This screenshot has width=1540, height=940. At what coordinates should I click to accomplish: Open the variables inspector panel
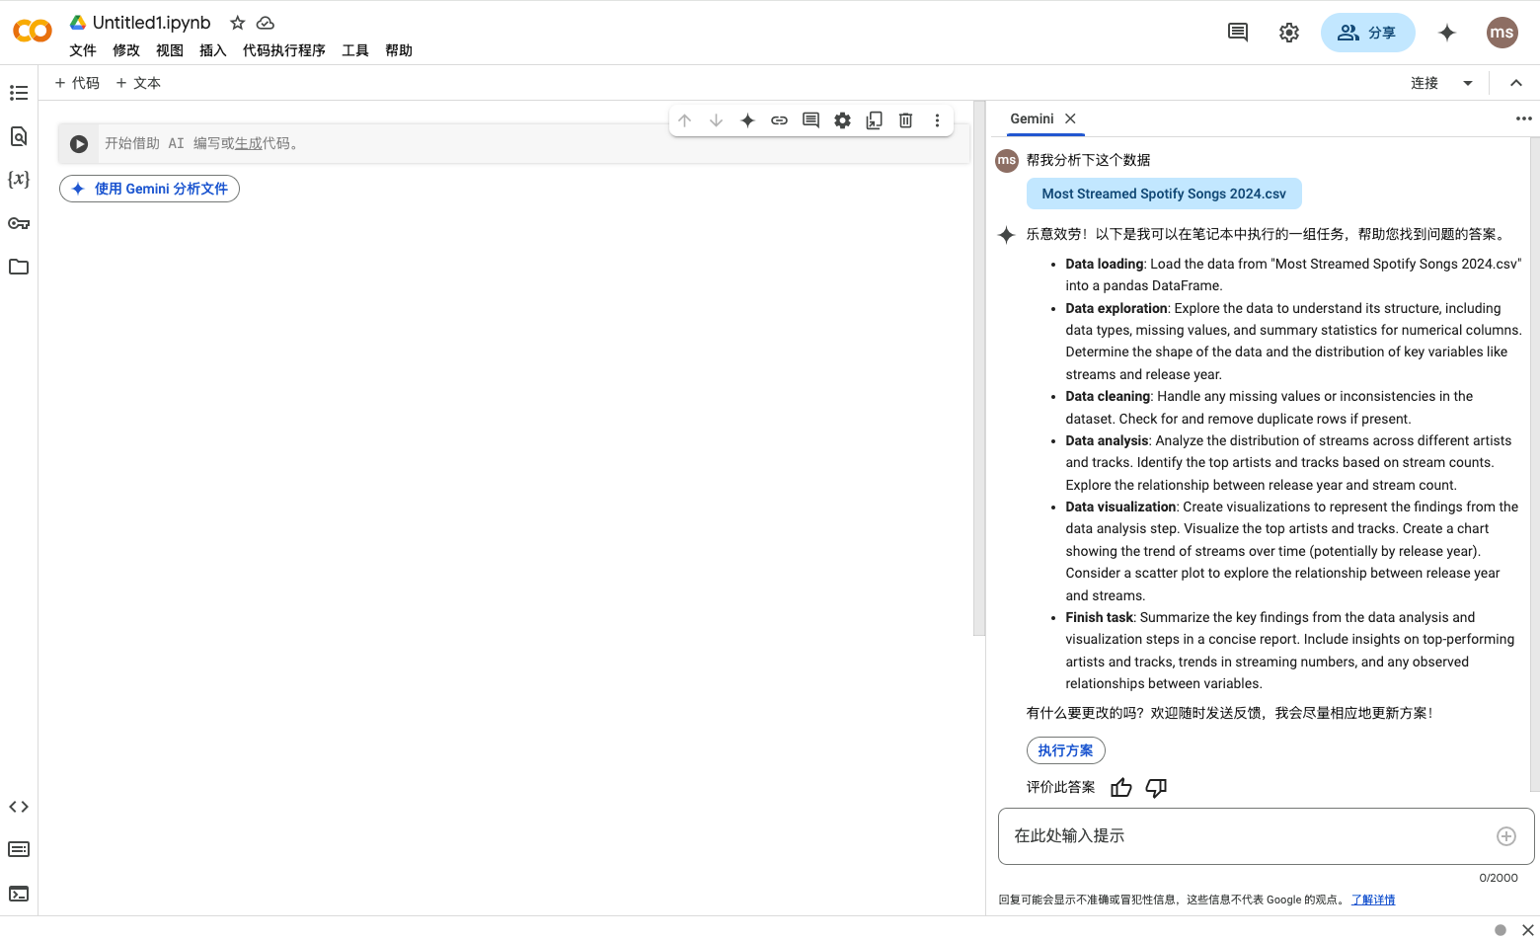pyautogui.click(x=18, y=179)
